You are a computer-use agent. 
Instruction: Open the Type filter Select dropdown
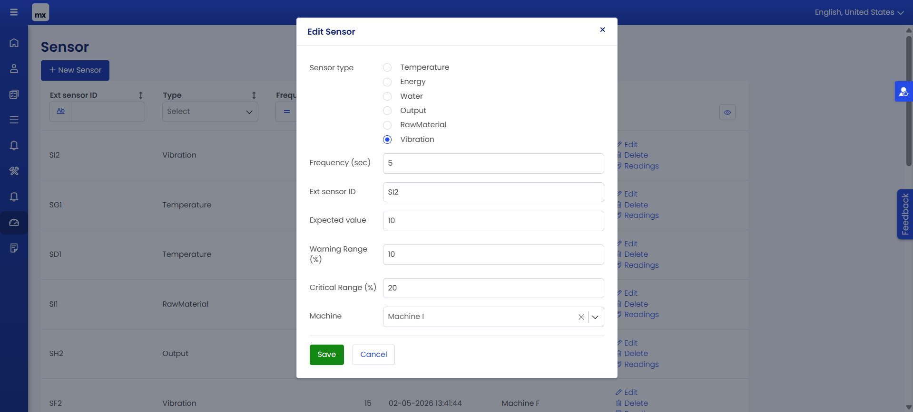coord(210,112)
